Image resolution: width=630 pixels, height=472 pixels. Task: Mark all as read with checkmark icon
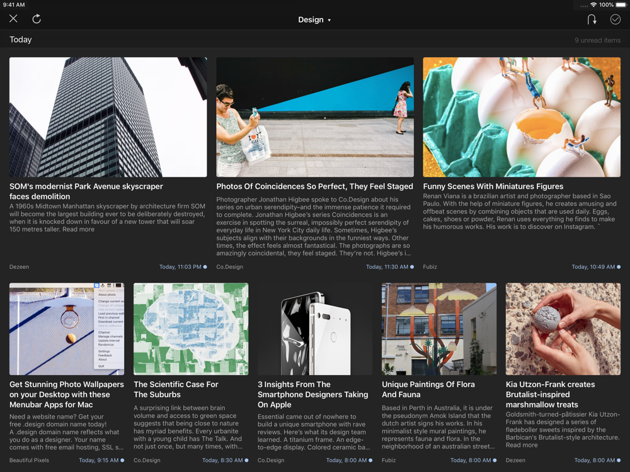coord(615,20)
